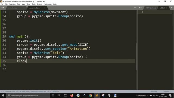
Task: Open Cortana circle icon on taskbar
Action: pyautogui.click(x=53, y=96)
